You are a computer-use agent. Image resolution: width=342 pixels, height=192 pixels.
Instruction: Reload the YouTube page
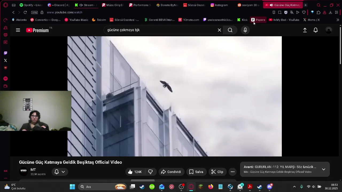click(x=25, y=12)
